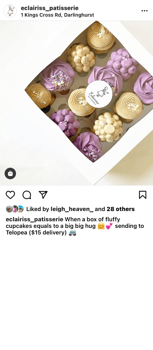Screen dimensions: 153x350
Task: Tap the first liker avatar thumbnail
Action: 9,209
